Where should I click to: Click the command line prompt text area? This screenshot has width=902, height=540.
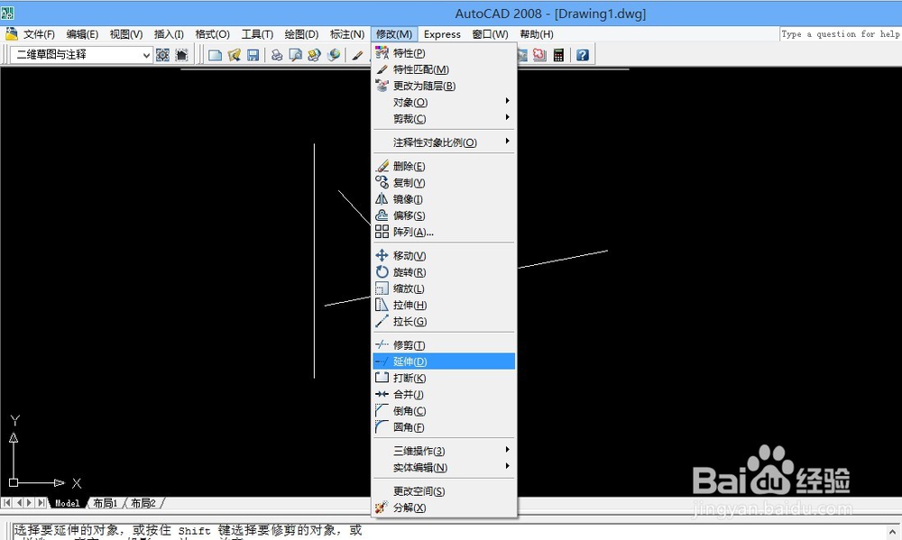(x=448, y=531)
